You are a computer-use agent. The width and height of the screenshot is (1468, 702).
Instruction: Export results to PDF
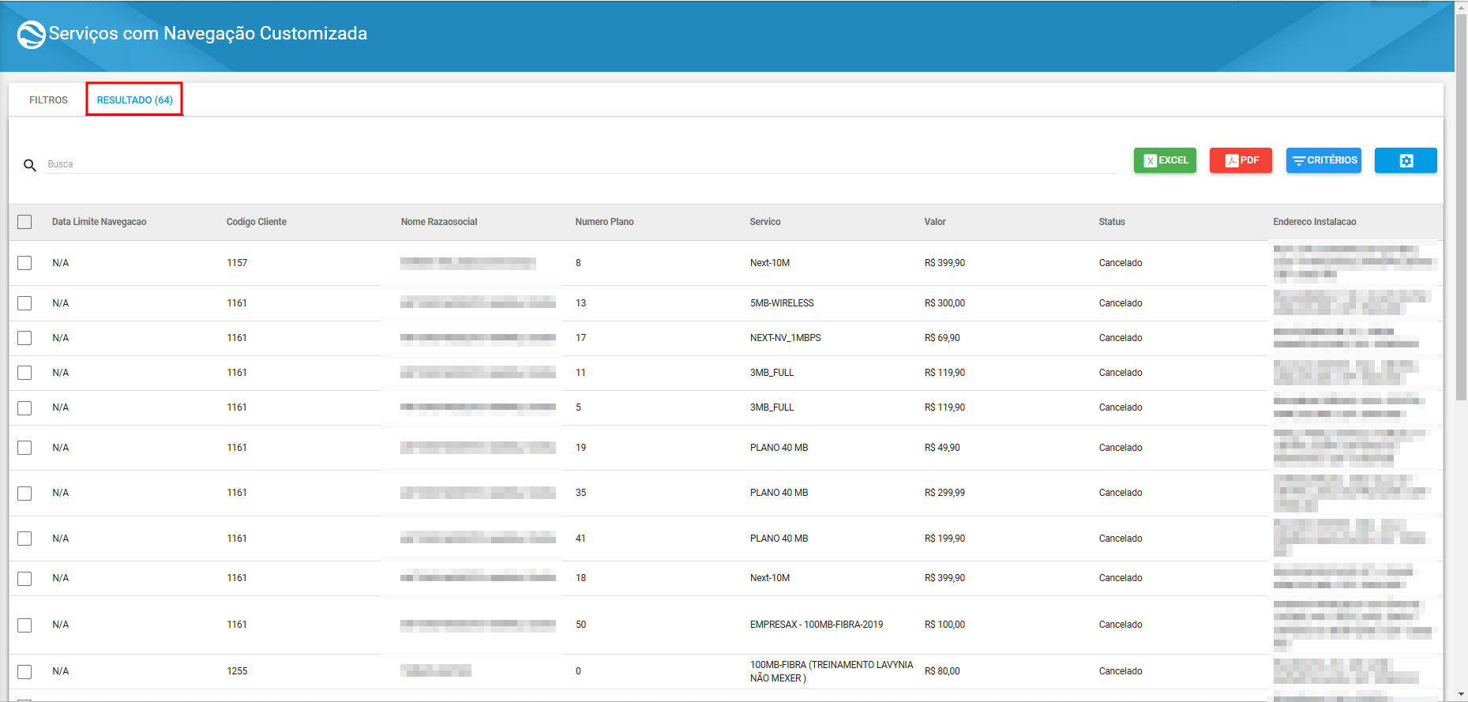coord(1241,160)
